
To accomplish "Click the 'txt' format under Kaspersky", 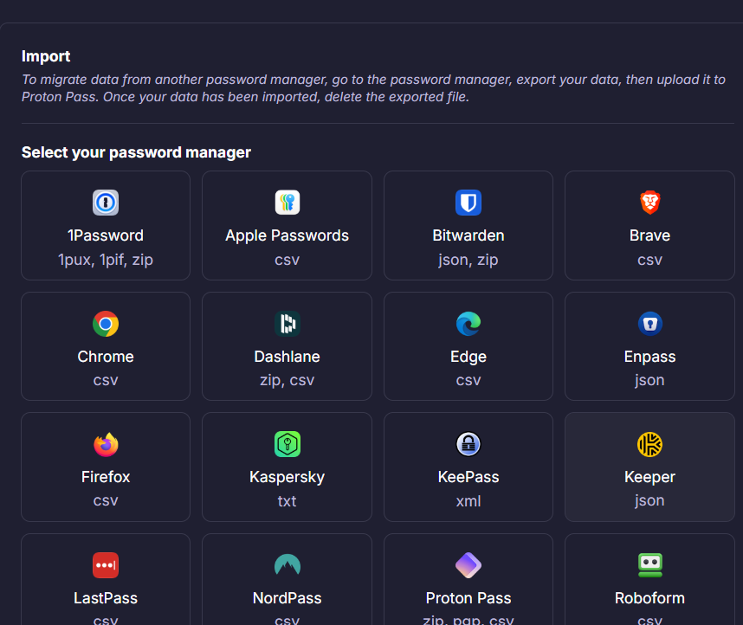I will pos(288,501).
